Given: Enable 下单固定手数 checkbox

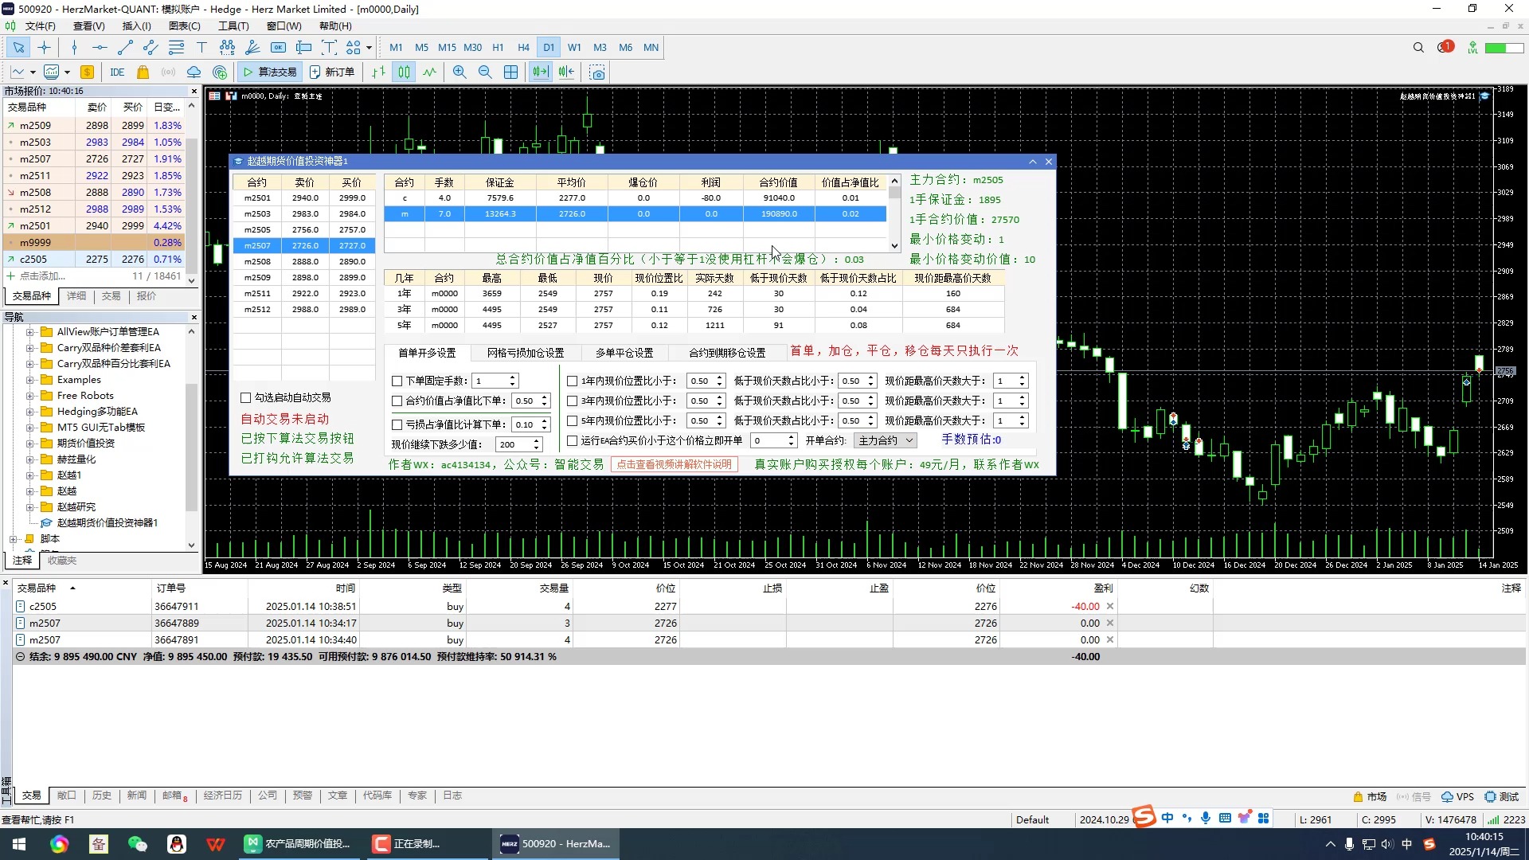Looking at the screenshot, I should (x=397, y=381).
